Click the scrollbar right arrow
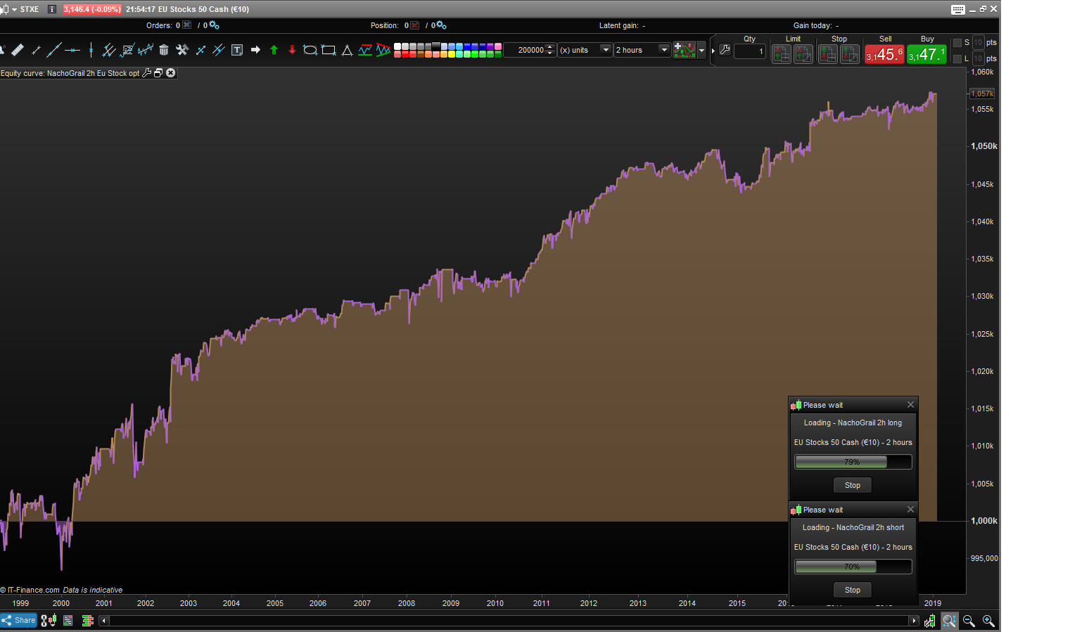Viewport: 1089px width, 632px height. (914, 621)
